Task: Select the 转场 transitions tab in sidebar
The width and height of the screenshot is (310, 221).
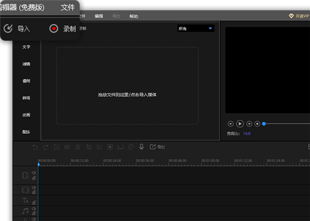Action: click(x=26, y=98)
